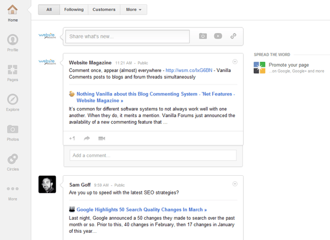Open the wsm.co short link
Screen dimensions: 330x240
pos(189,70)
